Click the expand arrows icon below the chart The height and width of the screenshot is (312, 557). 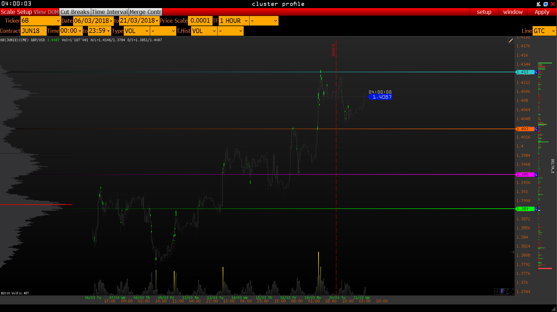pos(511,291)
